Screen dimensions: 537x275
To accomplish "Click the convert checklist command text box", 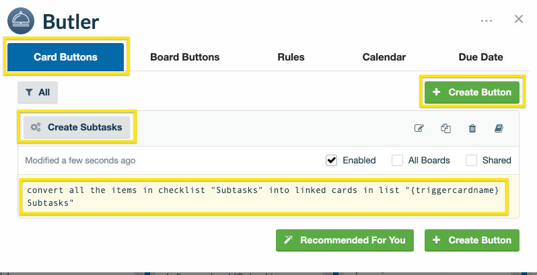I will tap(264, 196).
